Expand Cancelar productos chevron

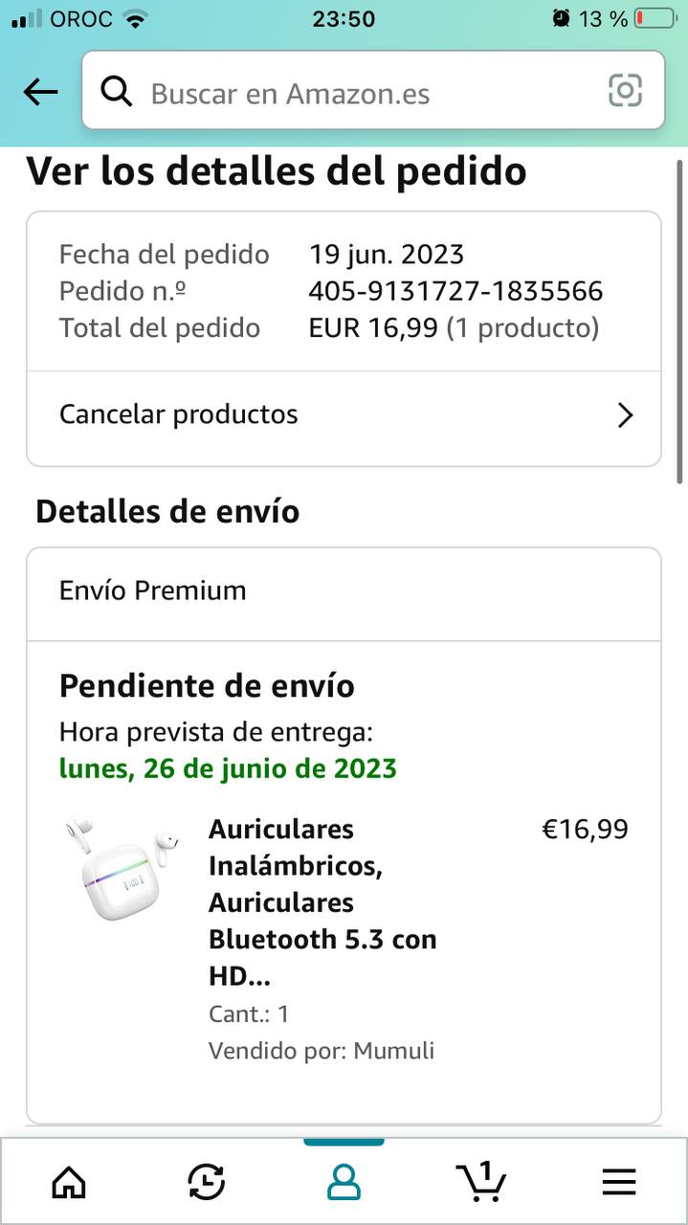(625, 415)
